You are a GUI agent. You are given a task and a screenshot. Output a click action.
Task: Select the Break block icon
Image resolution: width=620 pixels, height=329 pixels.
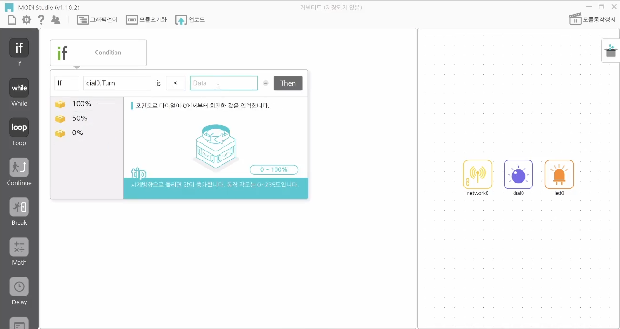[x=19, y=207]
